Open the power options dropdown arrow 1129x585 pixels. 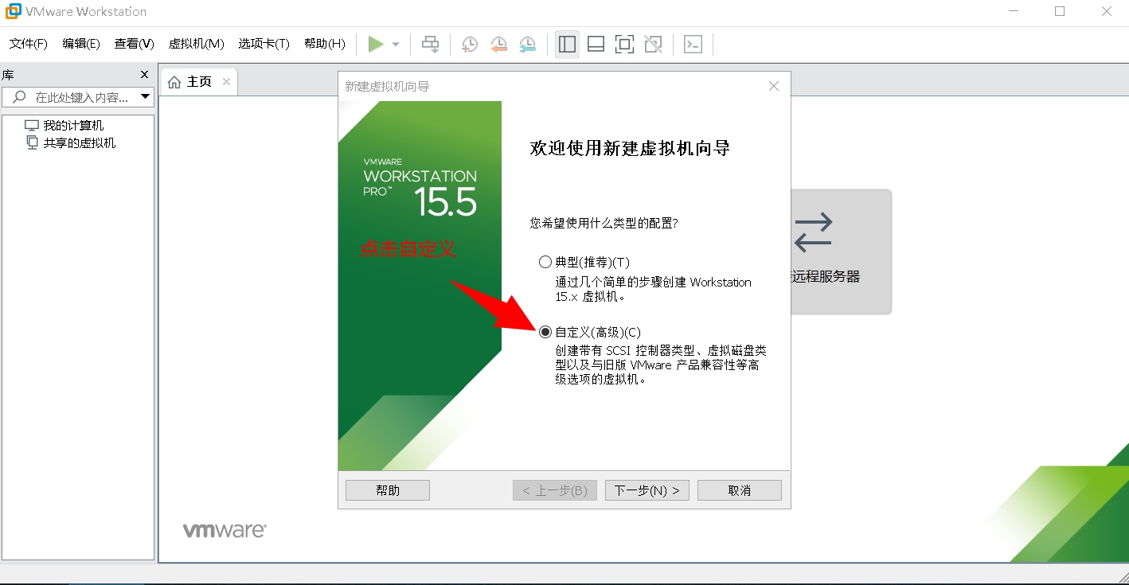click(x=396, y=45)
